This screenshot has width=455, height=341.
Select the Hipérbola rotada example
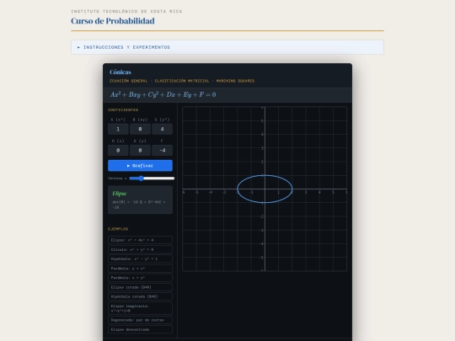tap(140, 296)
